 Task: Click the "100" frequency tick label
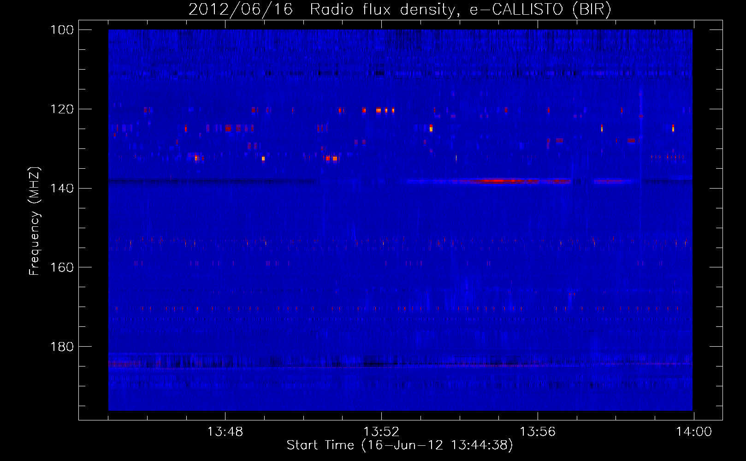point(62,30)
